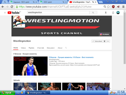Click the 664 subscriber count

tap(108, 41)
